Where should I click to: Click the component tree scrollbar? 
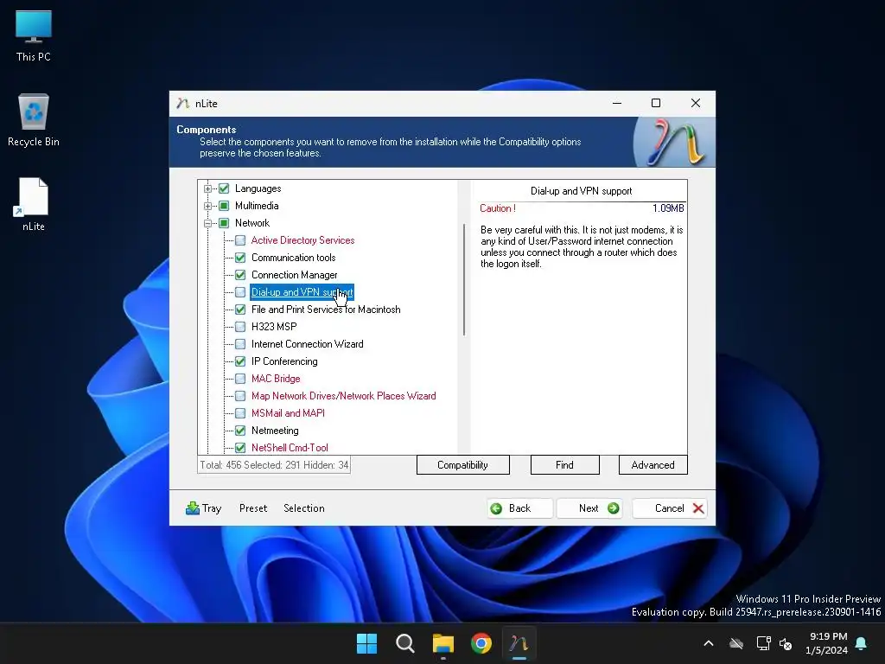click(464, 279)
